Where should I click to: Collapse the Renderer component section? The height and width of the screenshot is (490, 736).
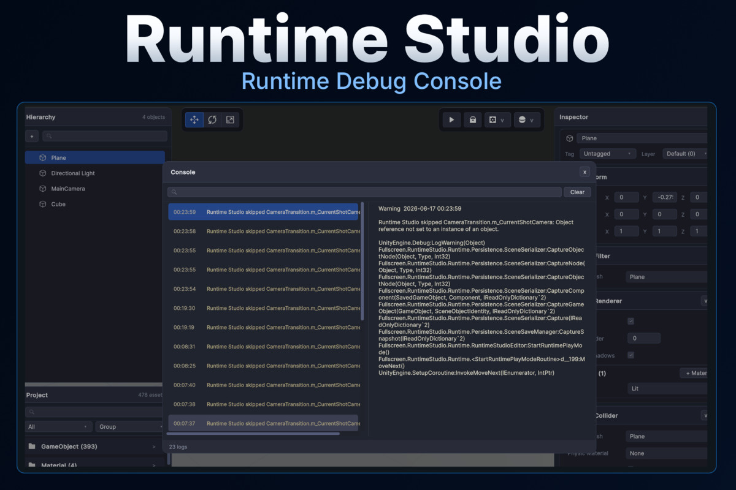705,301
